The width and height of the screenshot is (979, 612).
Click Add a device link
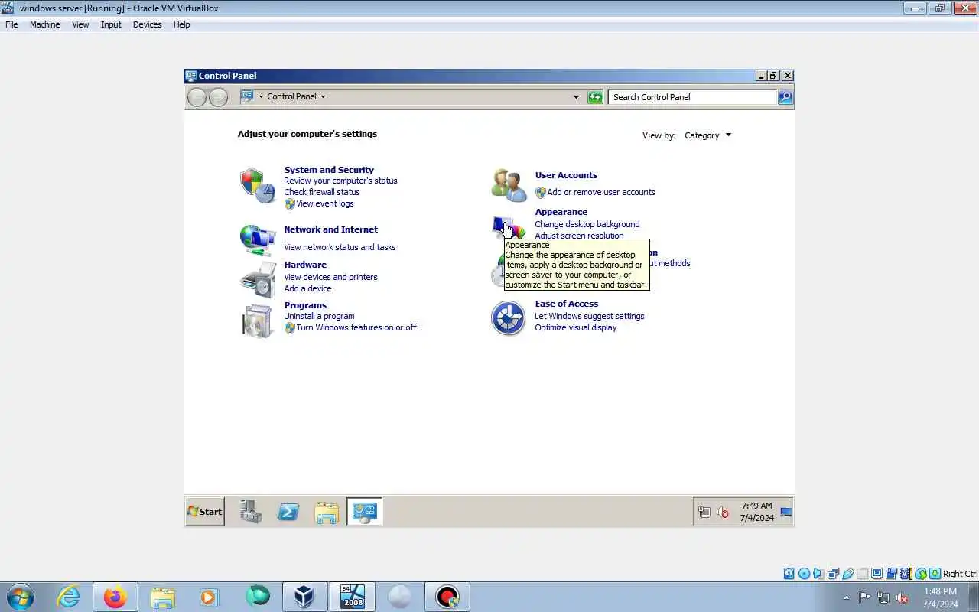pyautogui.click(x=307, y=288)
